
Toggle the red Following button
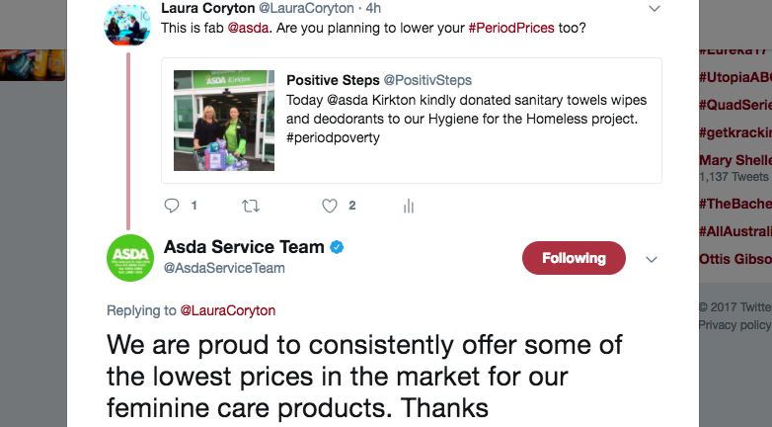(x=574, y=258)
